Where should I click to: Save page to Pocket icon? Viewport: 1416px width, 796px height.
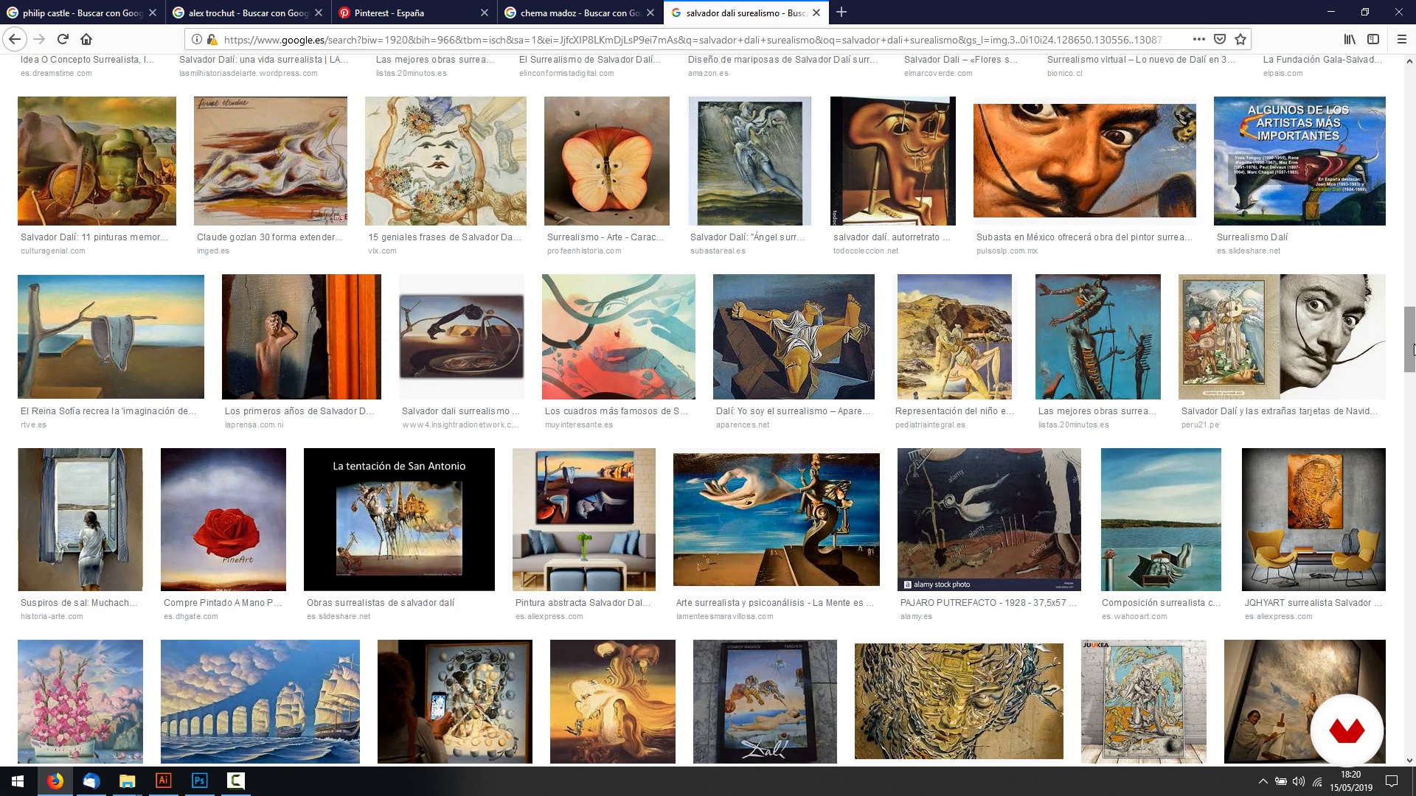click(1219, 39)
